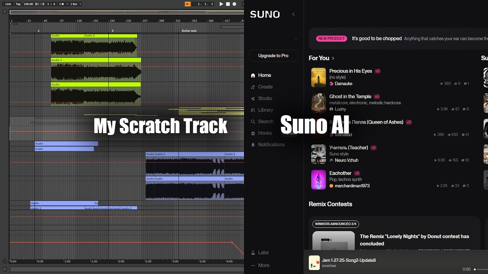The height and width of the screenshot is (274, 488).
Task: Click the tempo nudge up icon
Action: (x=42, y=4)
